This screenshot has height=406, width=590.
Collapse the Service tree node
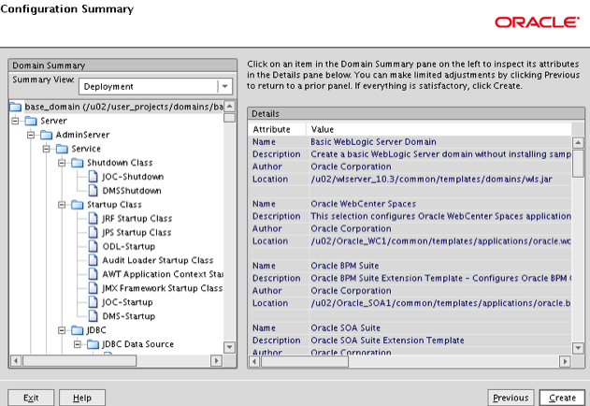click(x=46, y=149)
